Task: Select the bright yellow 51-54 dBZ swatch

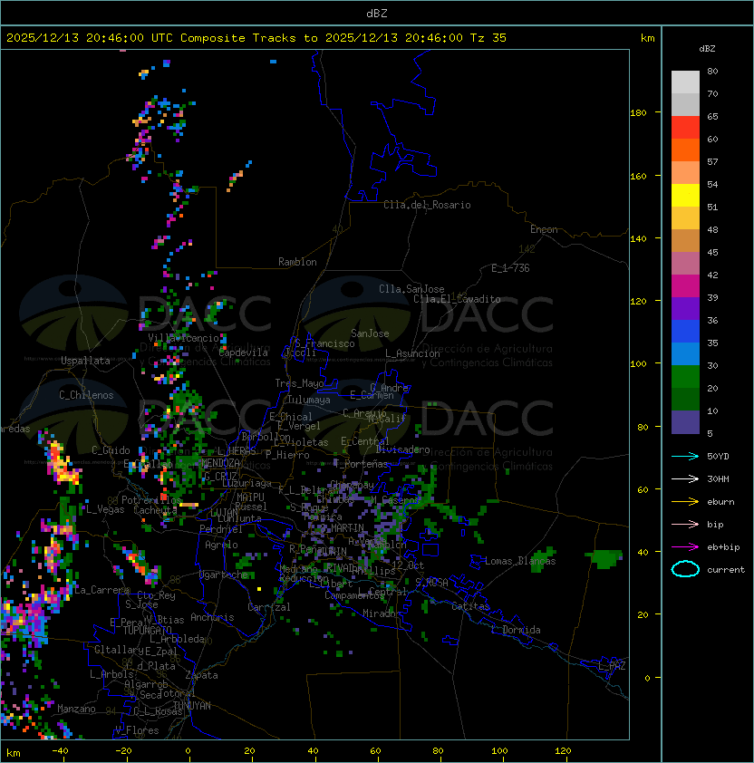Action: (685, 195)
